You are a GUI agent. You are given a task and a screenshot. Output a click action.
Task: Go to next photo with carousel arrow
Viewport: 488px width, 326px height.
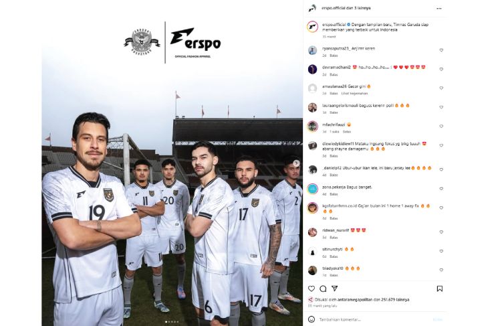pos(296,163)
